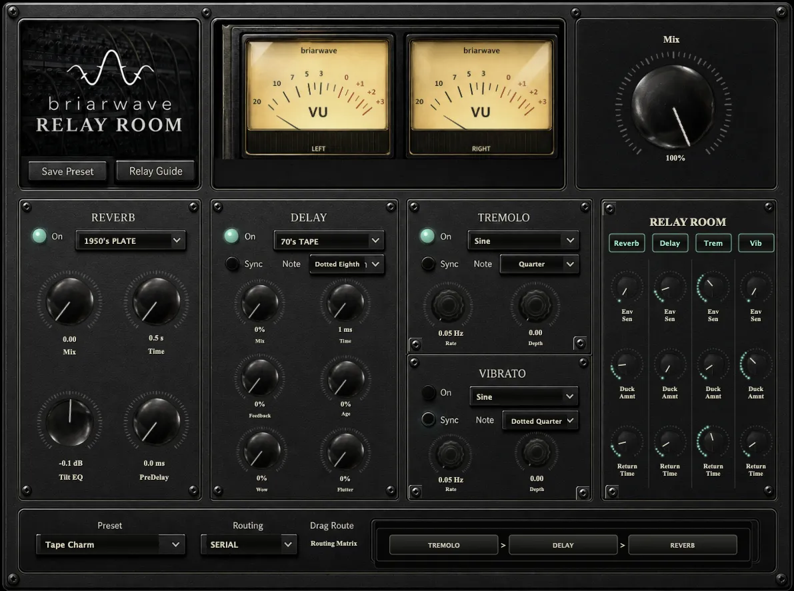The width and height of the screenshot is (794, 591).
Task: Click the Vibrato Rate knob
Action: pos(450,453)
